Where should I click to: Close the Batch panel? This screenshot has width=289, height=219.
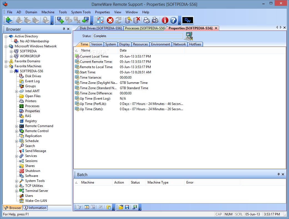coord(283,174)
